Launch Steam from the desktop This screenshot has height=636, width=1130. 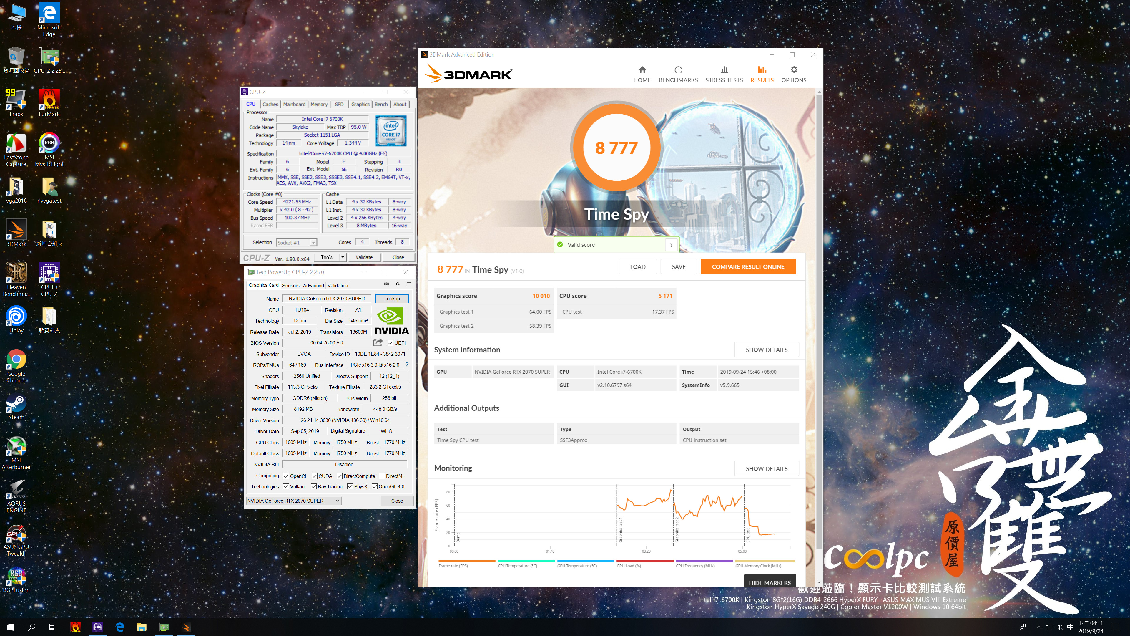[x=16, y=406]
